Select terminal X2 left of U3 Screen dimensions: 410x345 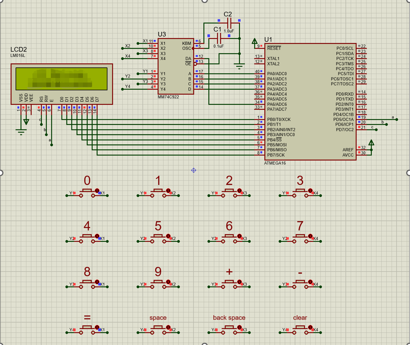pos(122,49)
